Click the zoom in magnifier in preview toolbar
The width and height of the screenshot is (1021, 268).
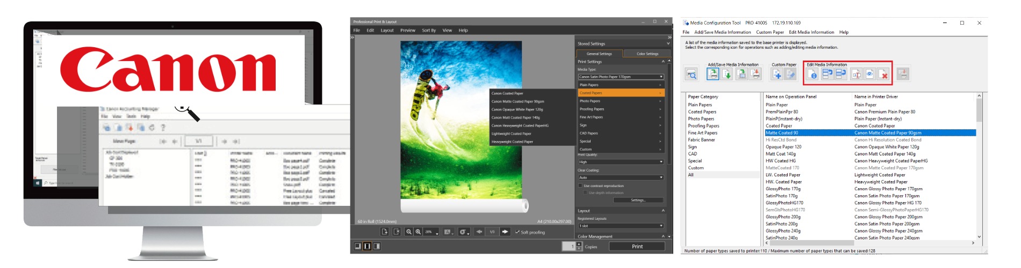tap(418, 232)
